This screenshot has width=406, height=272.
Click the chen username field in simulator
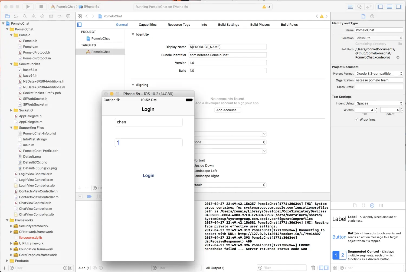(x=149, y=122)
